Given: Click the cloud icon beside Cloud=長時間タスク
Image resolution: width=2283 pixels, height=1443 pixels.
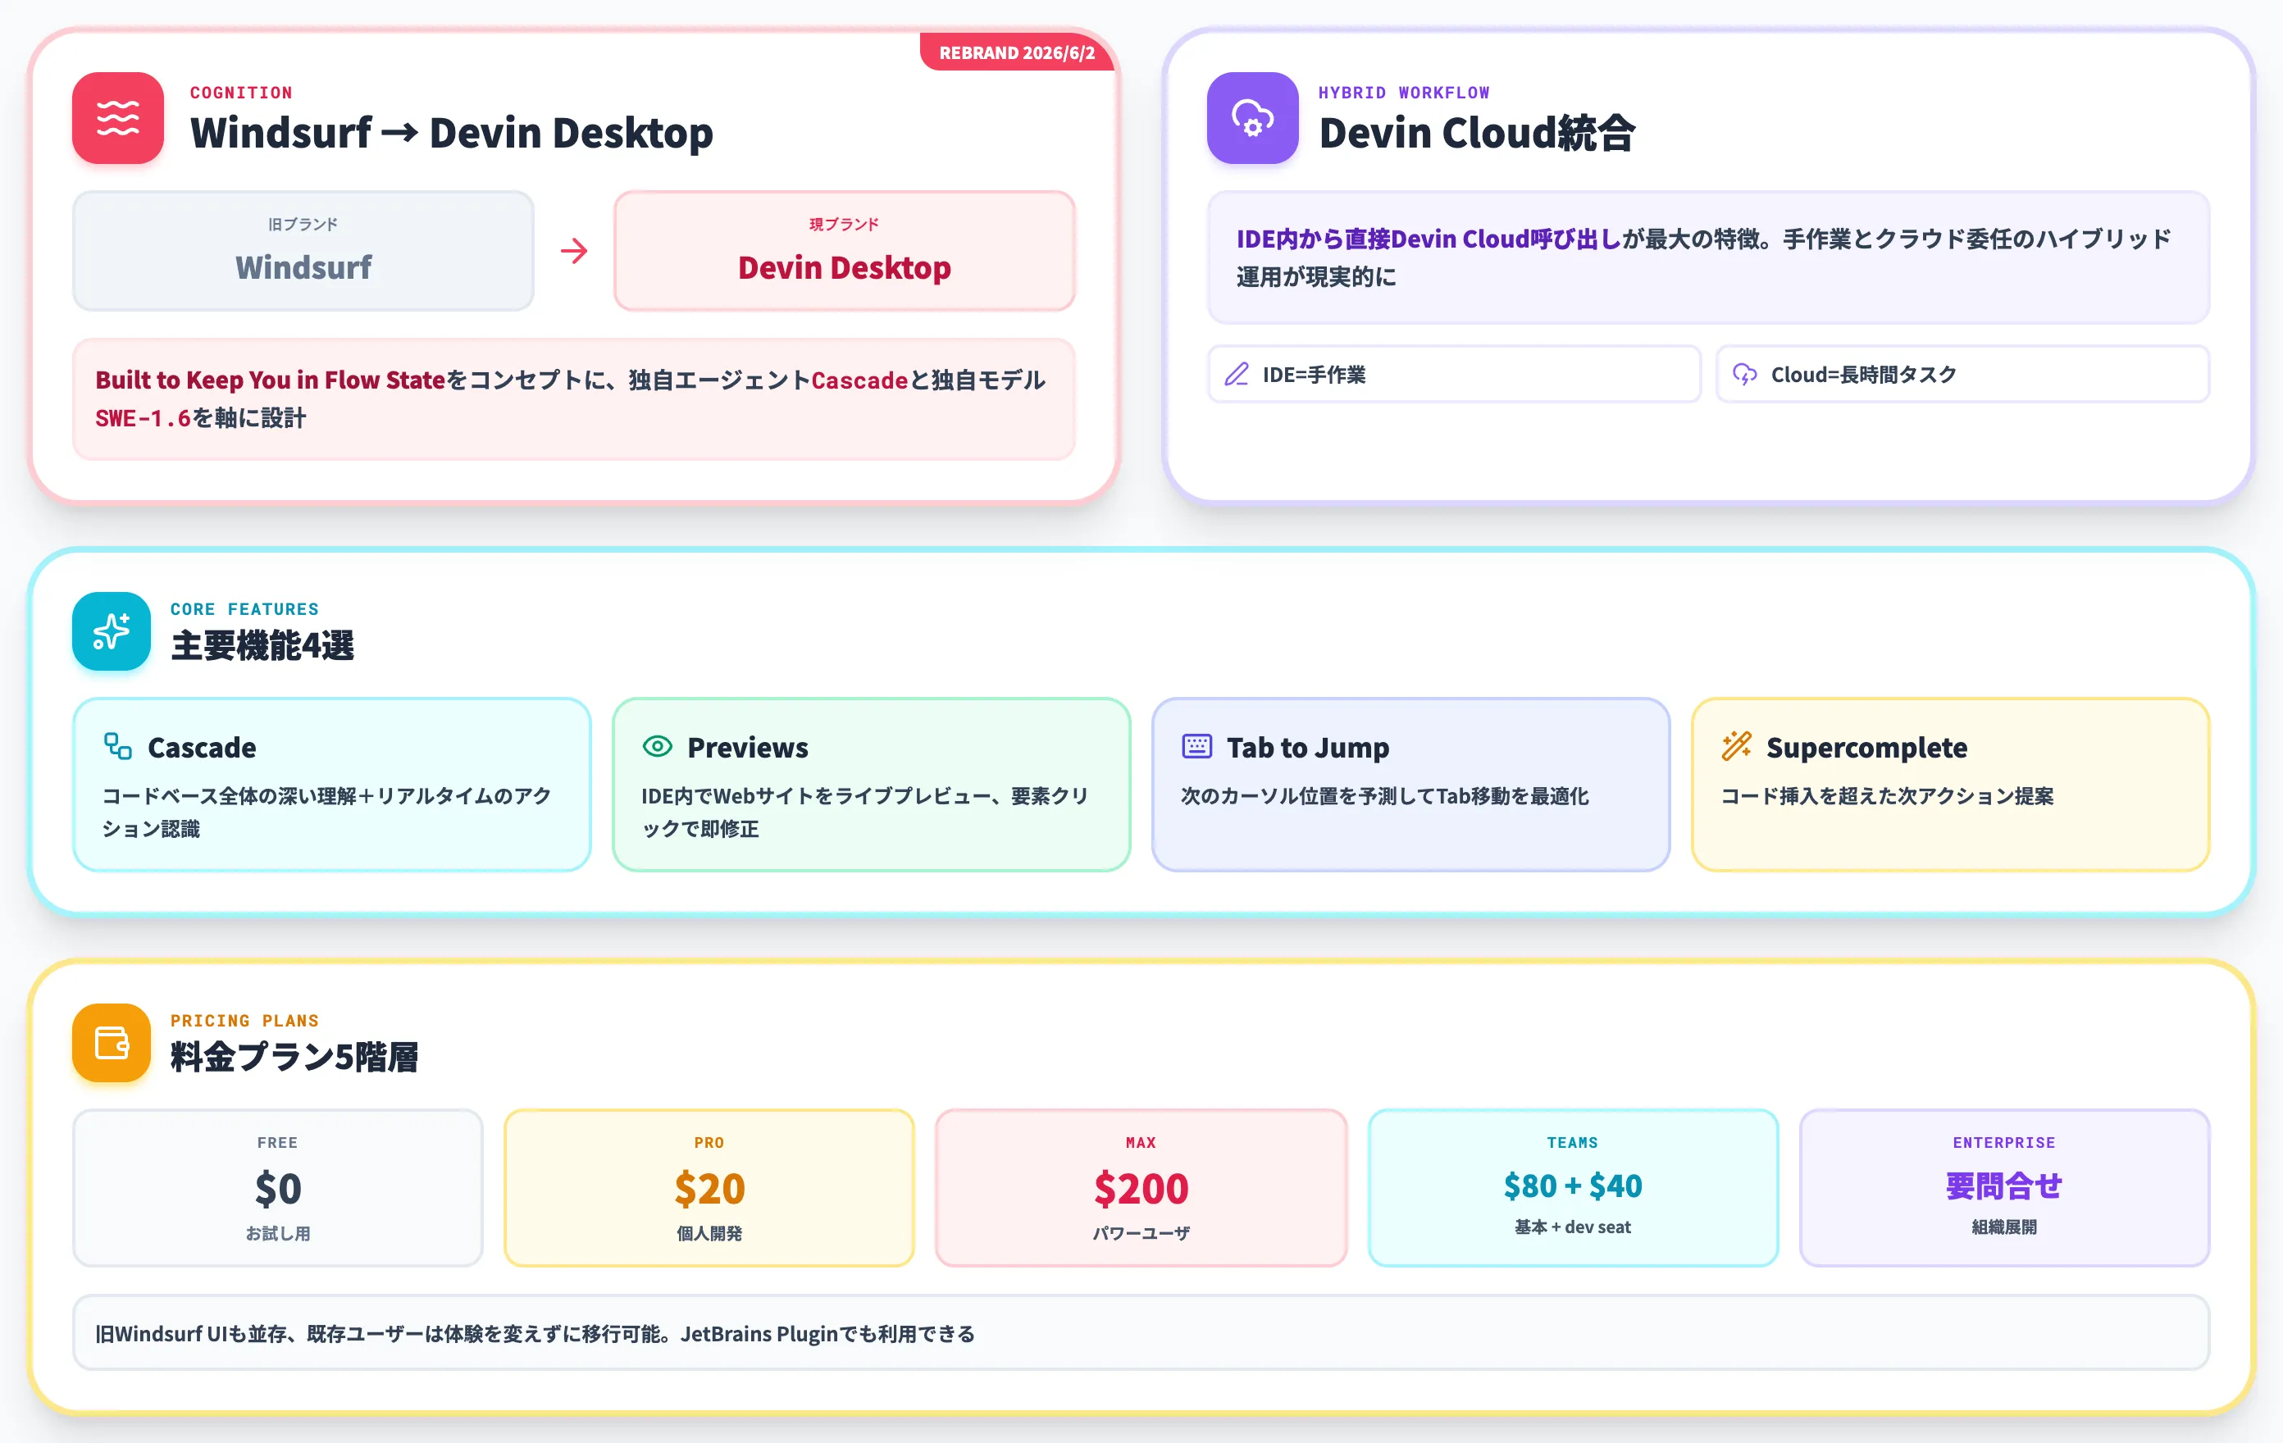Looking at the screenshot, I should [x=1744, y=375].
